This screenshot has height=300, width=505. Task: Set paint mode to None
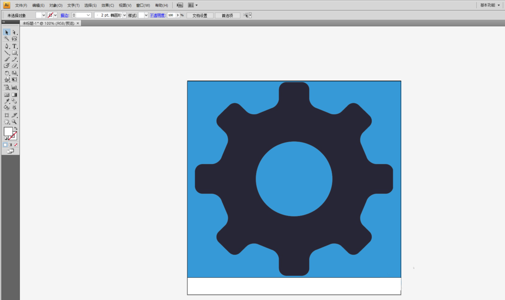tap(16, 145)
